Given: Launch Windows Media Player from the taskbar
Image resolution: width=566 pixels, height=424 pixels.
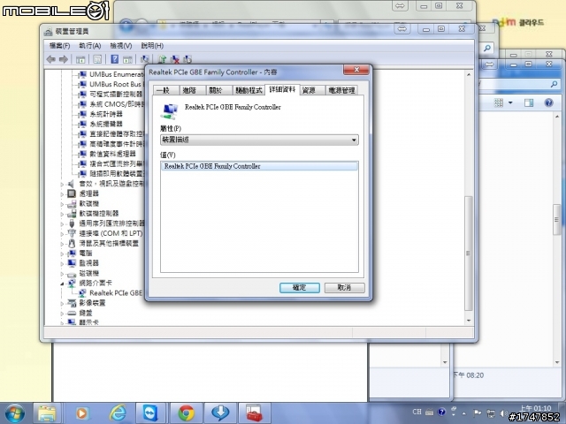Looking at the screenshot, I should (81, 413).
